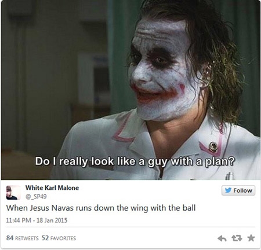Favorite the tweet with the star icon
261x250 pixels.
tap(251, 238)
